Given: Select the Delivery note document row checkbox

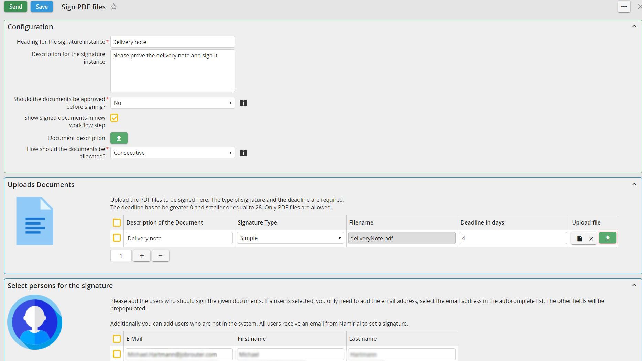Looking at the screenshot, I should click(x=117, y=238).
